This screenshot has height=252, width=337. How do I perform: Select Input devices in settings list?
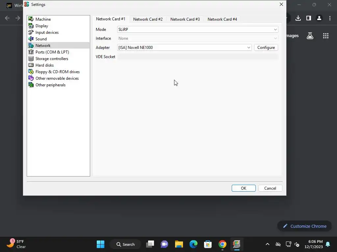pos(58,32)
